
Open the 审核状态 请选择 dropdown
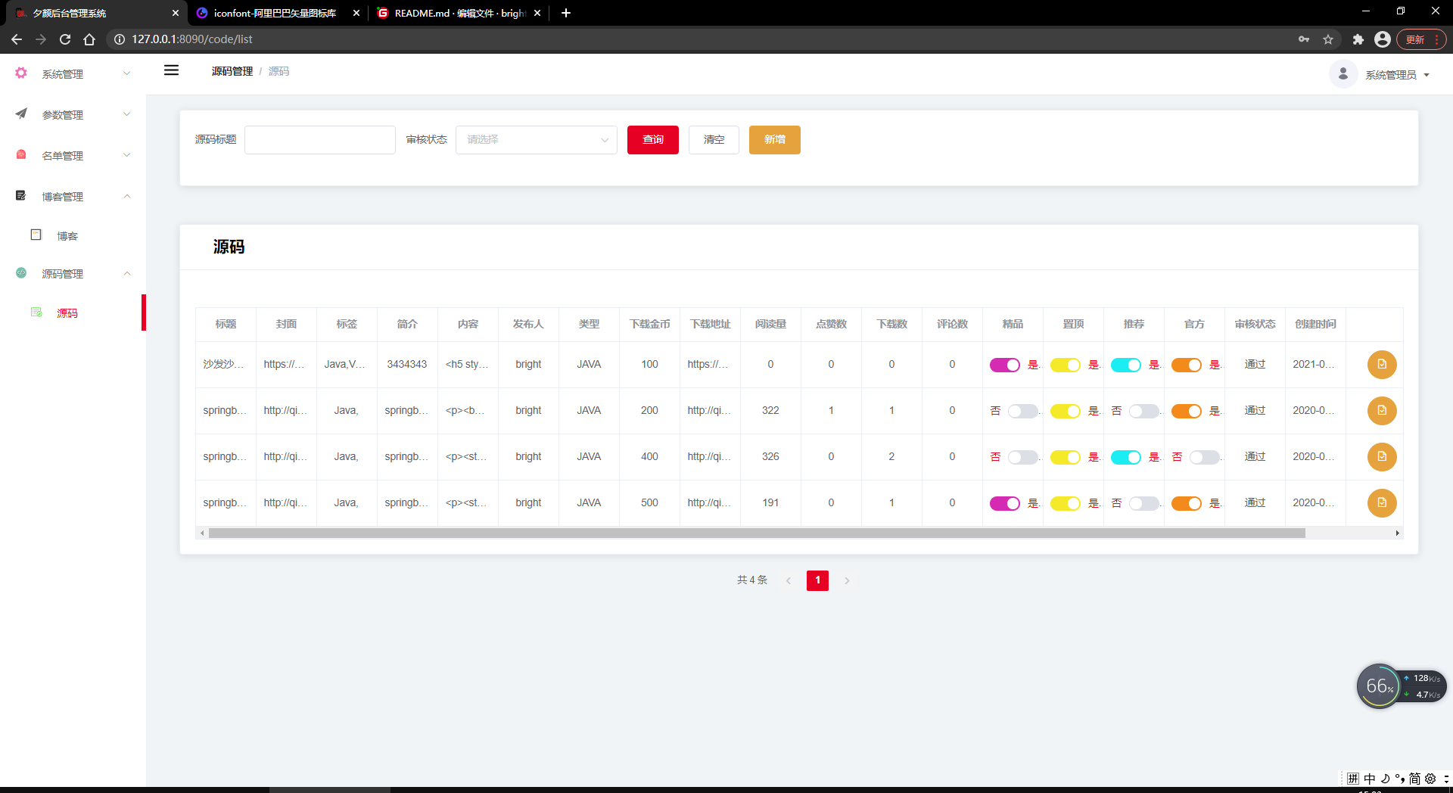[x=537, y=140]
